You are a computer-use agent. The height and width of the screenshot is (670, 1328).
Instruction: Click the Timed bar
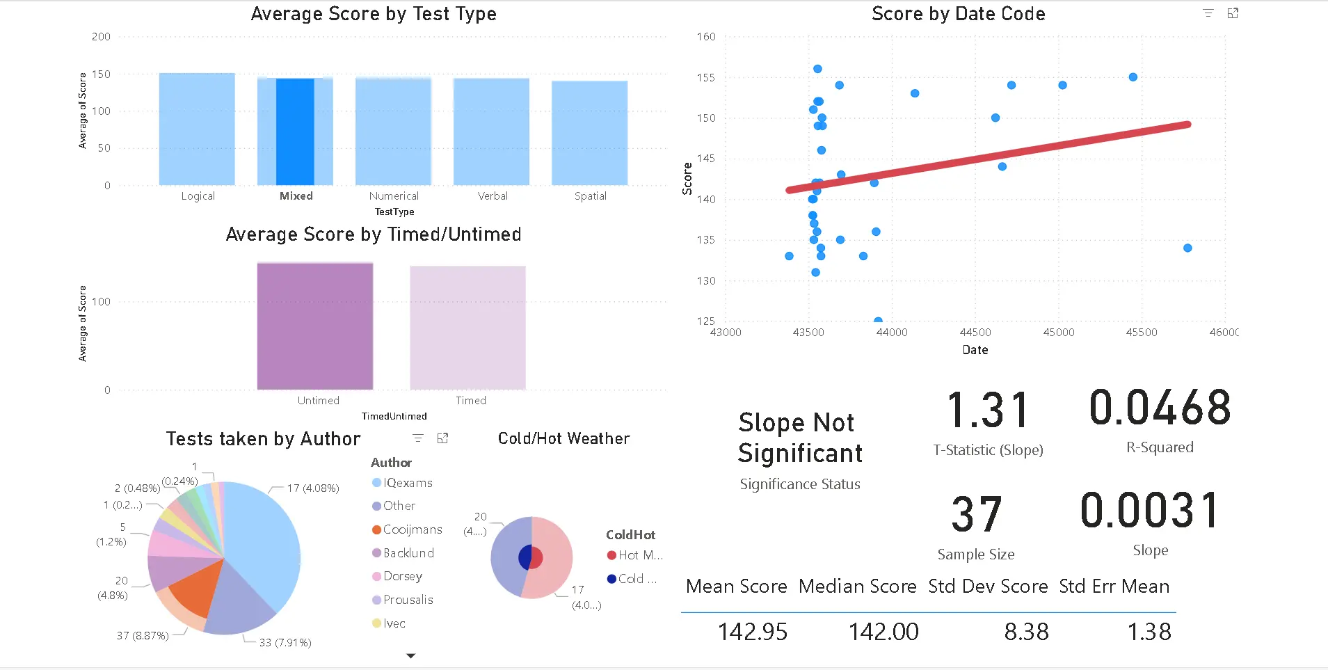click(x=467, y=328)
